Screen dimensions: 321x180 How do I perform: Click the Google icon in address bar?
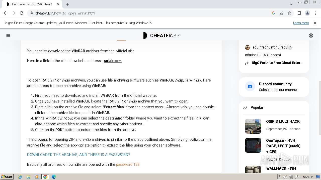click(273, 13)
